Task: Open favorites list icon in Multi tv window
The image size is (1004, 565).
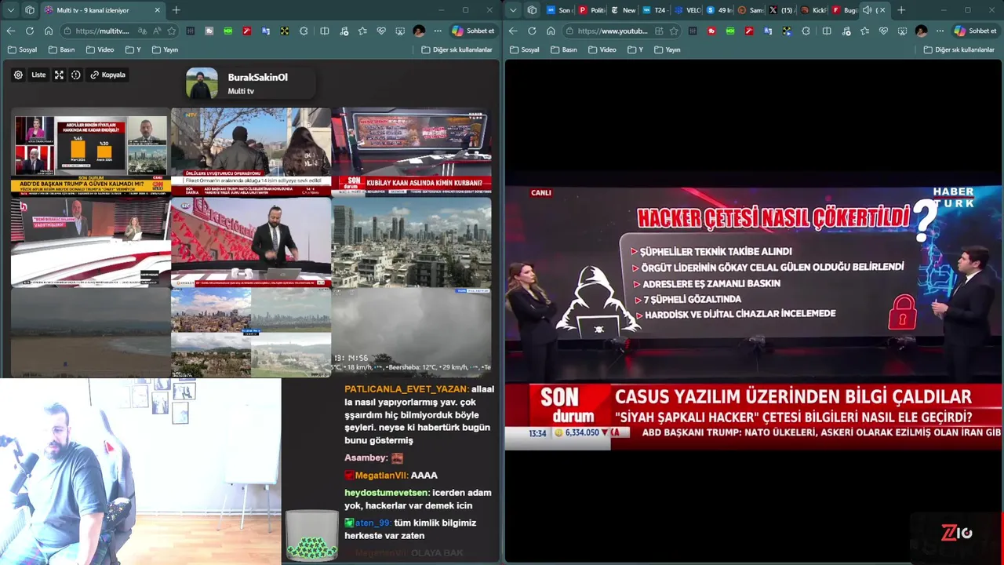Action: point(362,31)
